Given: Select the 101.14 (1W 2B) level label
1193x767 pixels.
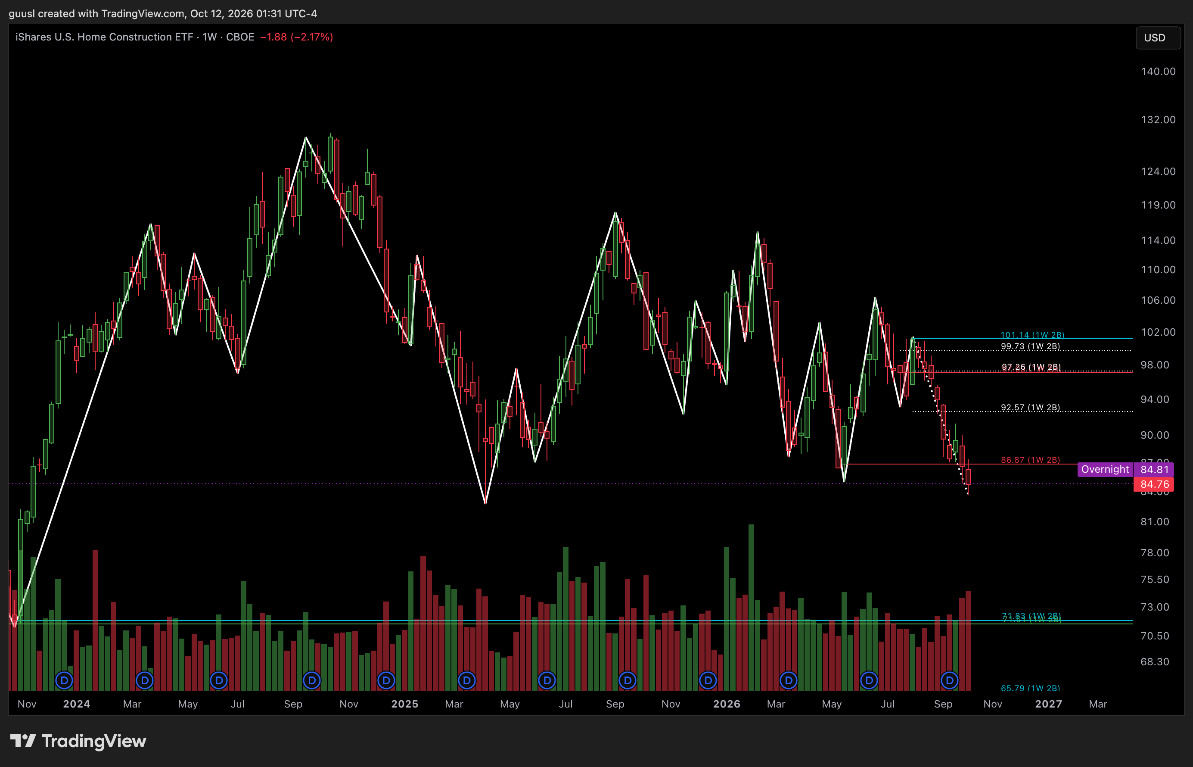Looking at the screenshot, I should click(x=1032, y=335).
